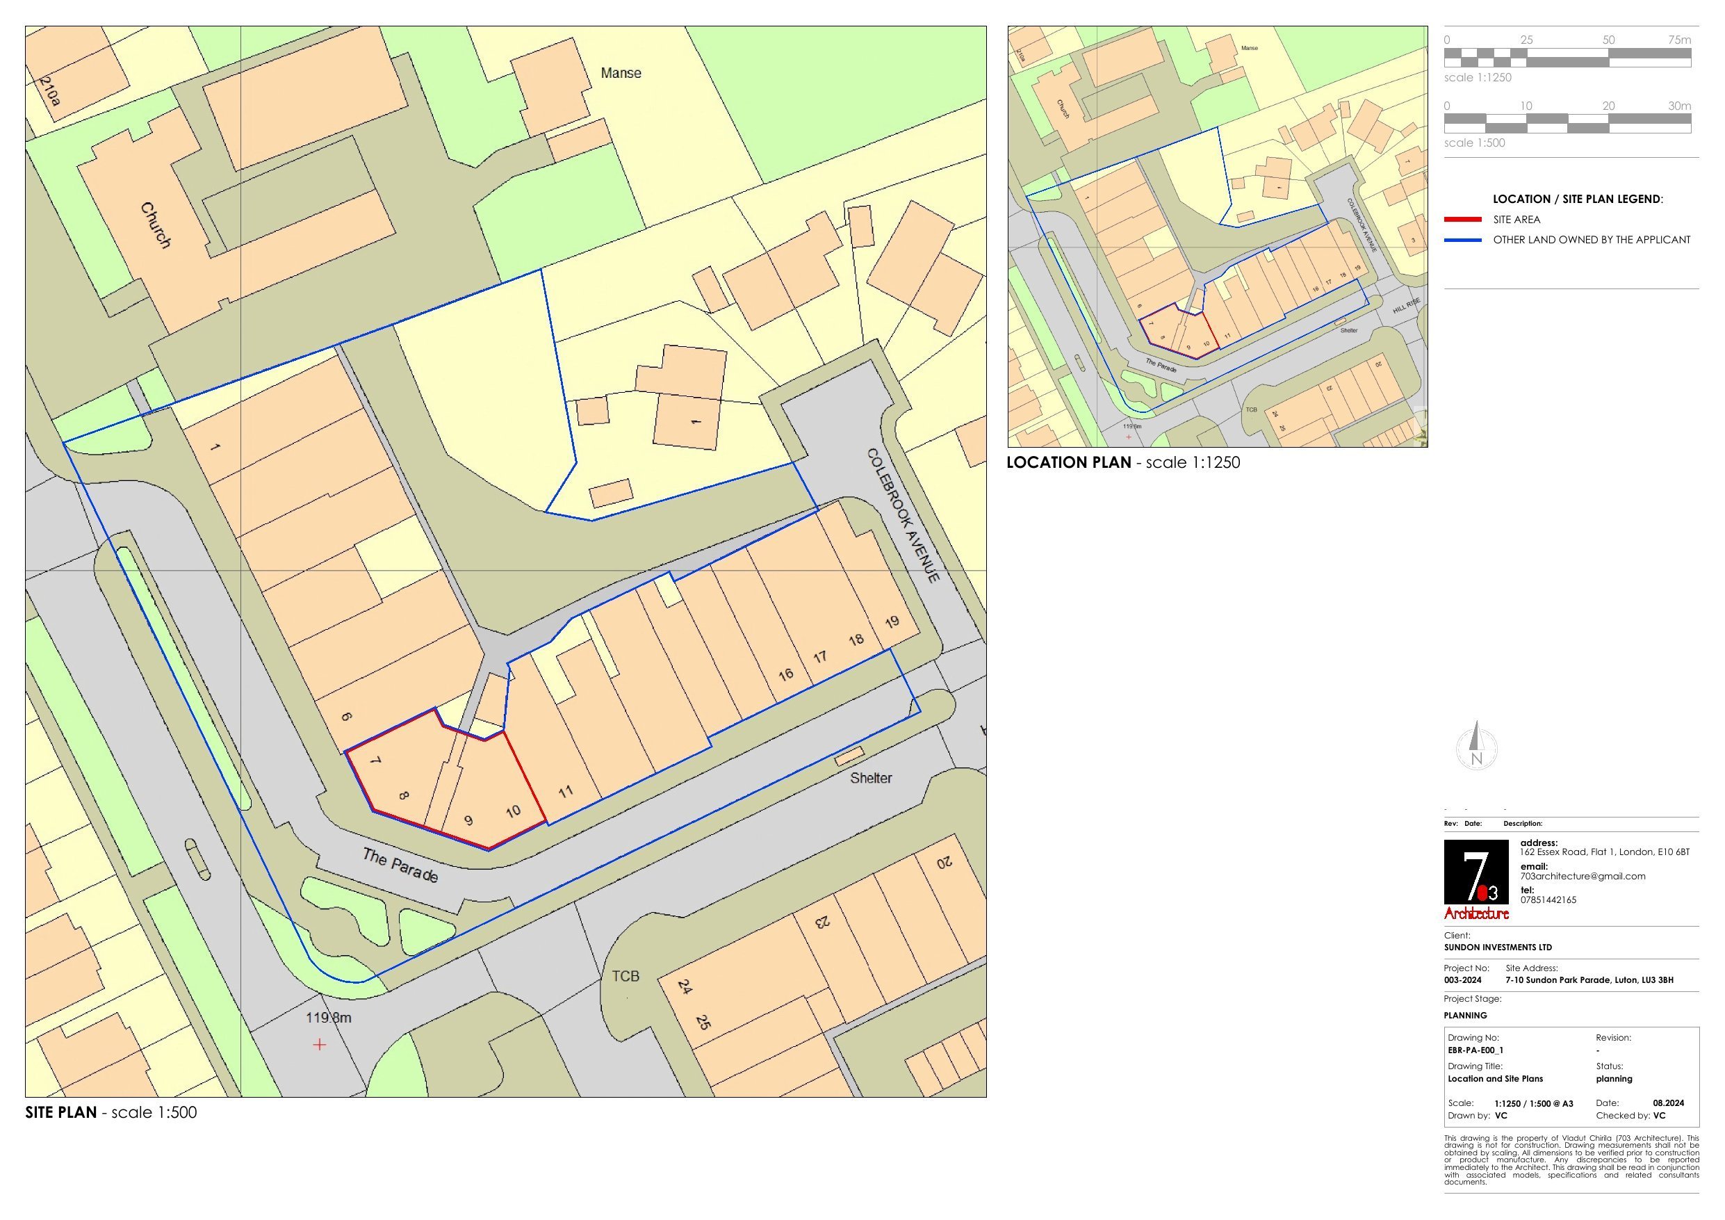This screenshot has height=1220, width=1725.
Task: Click the email address 703architecture@gmail.com
Action: click(x=1583, y=876)
